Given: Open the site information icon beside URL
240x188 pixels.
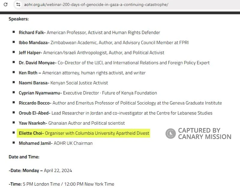Looking at the screenshot, I should (18, 5).
